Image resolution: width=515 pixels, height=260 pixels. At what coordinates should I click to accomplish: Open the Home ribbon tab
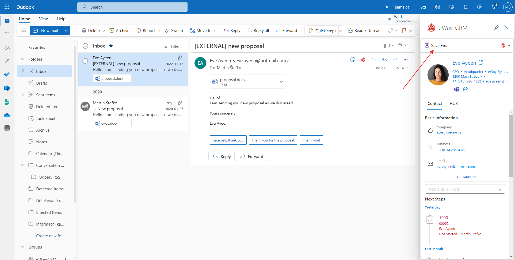24,19
